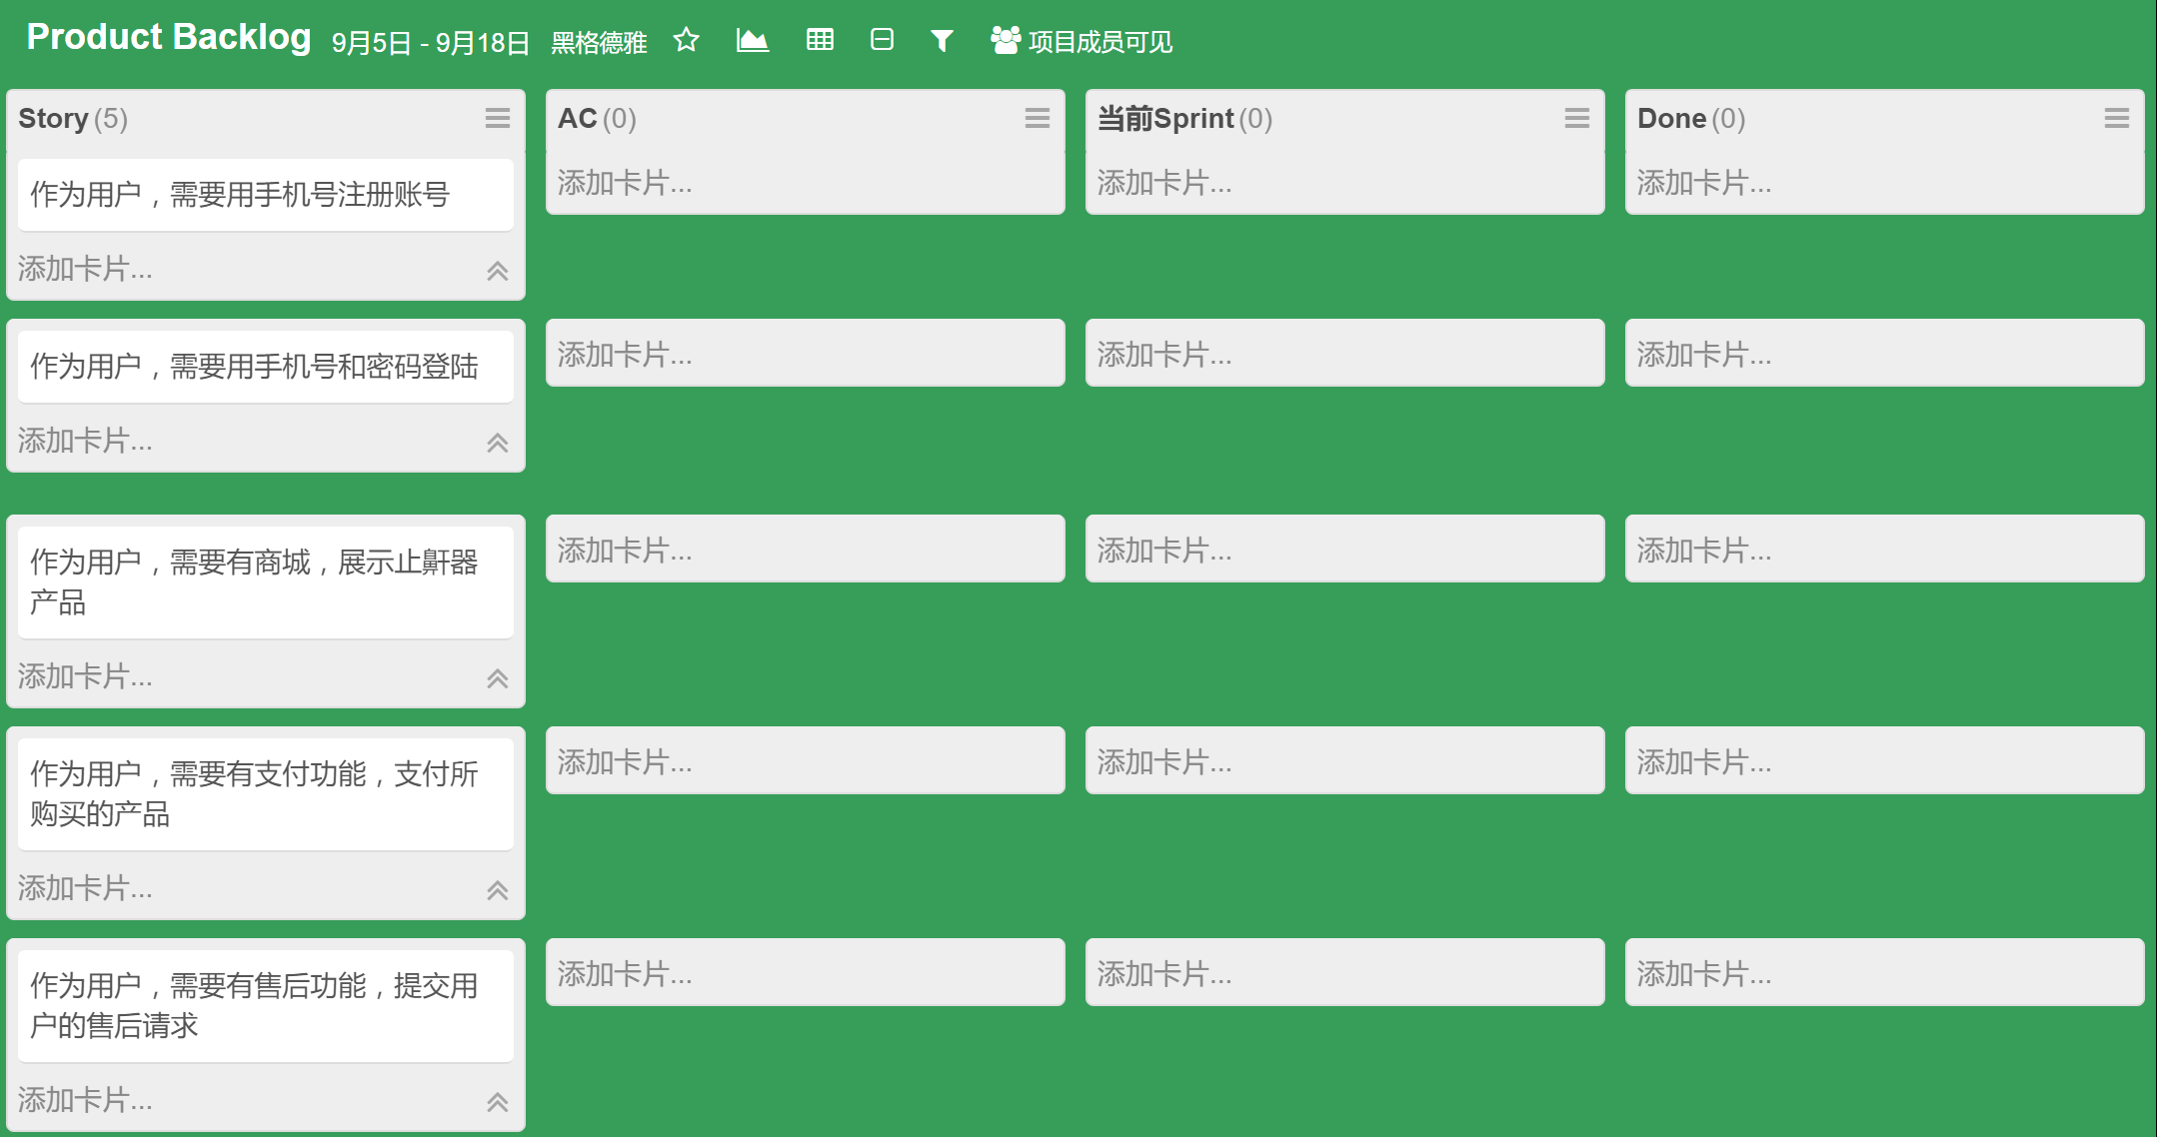Open card 作为用户，需要用手机号注册账号
Image resolution: width=2157 pixels, height=1137 pixels.
point(265,195)
